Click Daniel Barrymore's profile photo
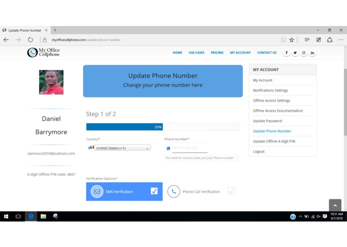This screenshot has height=247, width=347. (51, 82)
